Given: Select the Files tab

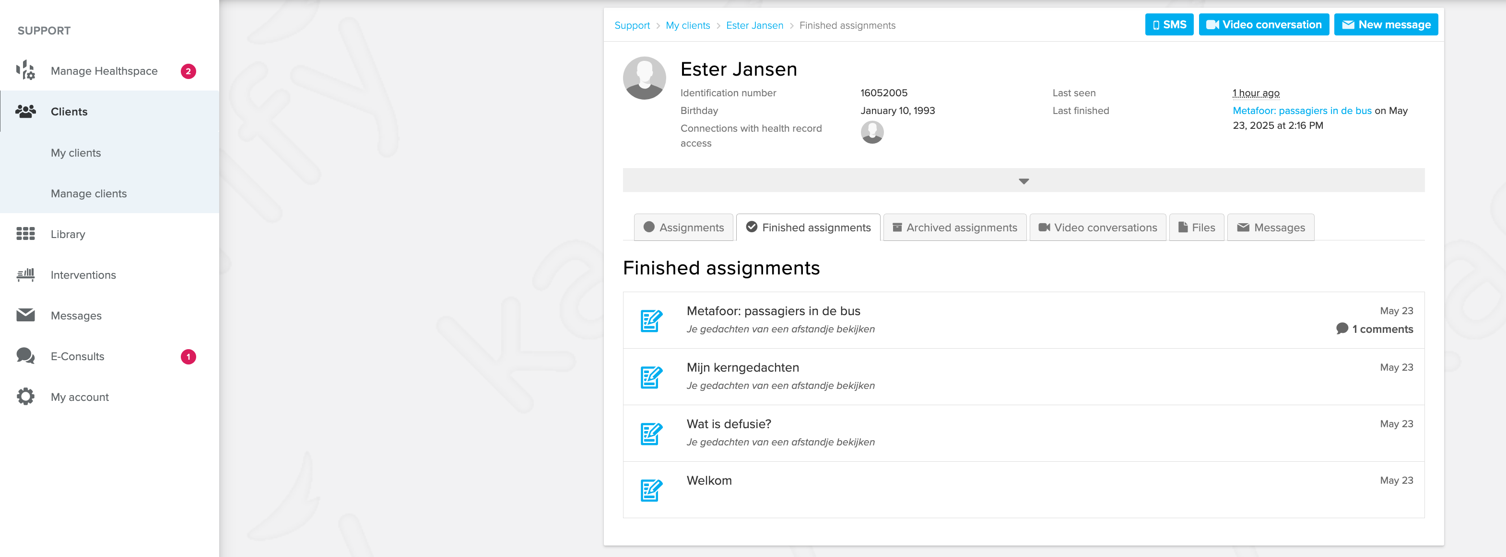Looking at the screenshot, I should pos(1196,227).
